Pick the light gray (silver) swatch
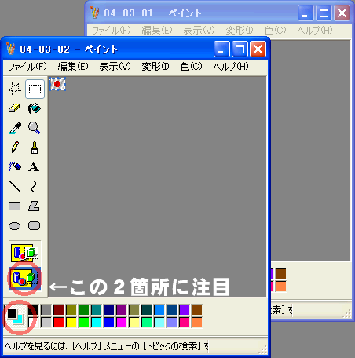This screenshot has width=355, height=358. pos(46,323)
